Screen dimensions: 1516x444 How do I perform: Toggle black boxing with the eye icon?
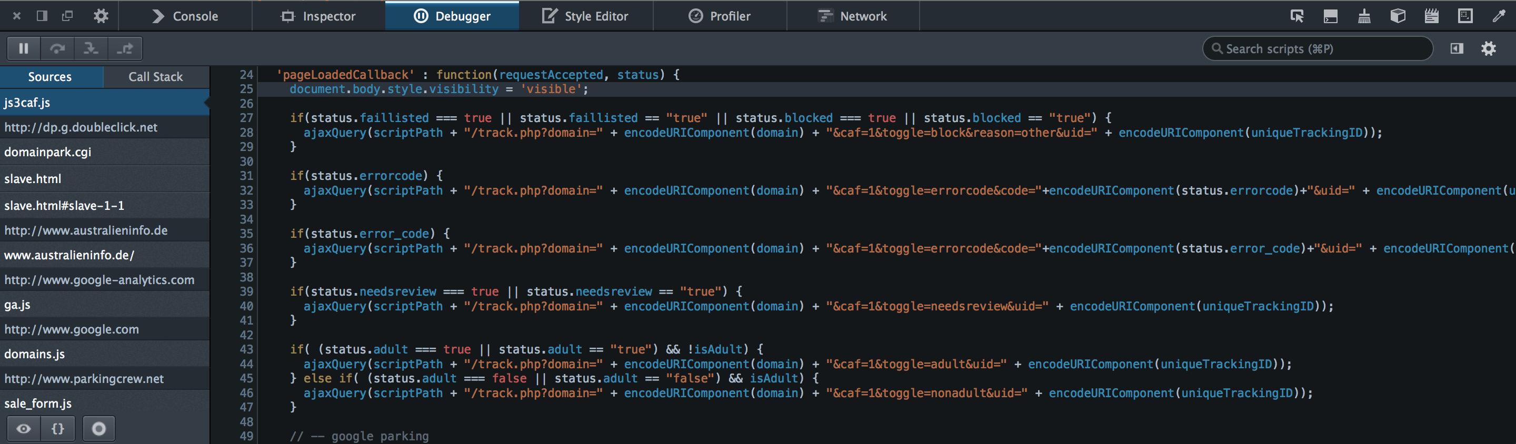point(24,429)
